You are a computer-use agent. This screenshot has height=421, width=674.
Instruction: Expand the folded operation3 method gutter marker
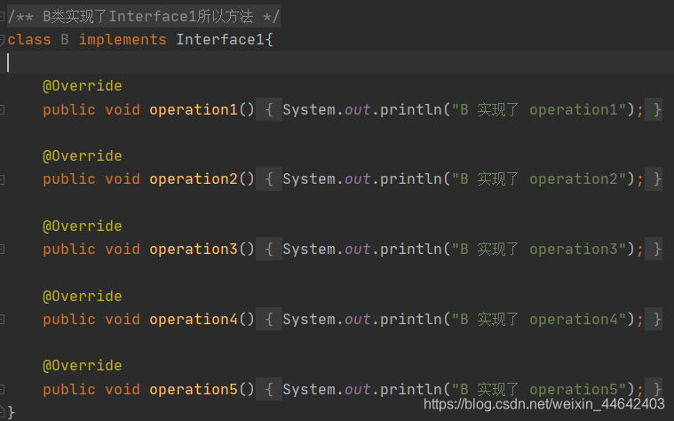tap(2, 250)
